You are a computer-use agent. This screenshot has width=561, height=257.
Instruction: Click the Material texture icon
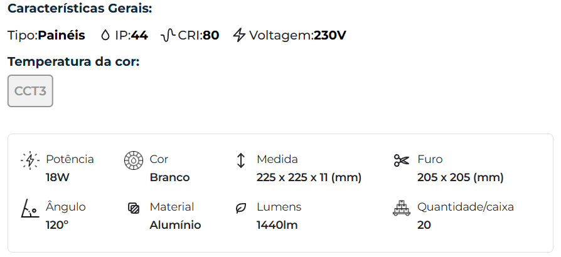[x=134, y=208]
